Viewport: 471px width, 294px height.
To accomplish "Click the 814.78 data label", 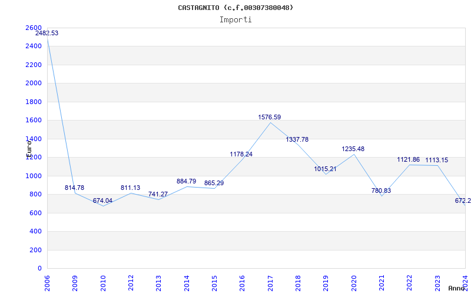I will (75, 188).
